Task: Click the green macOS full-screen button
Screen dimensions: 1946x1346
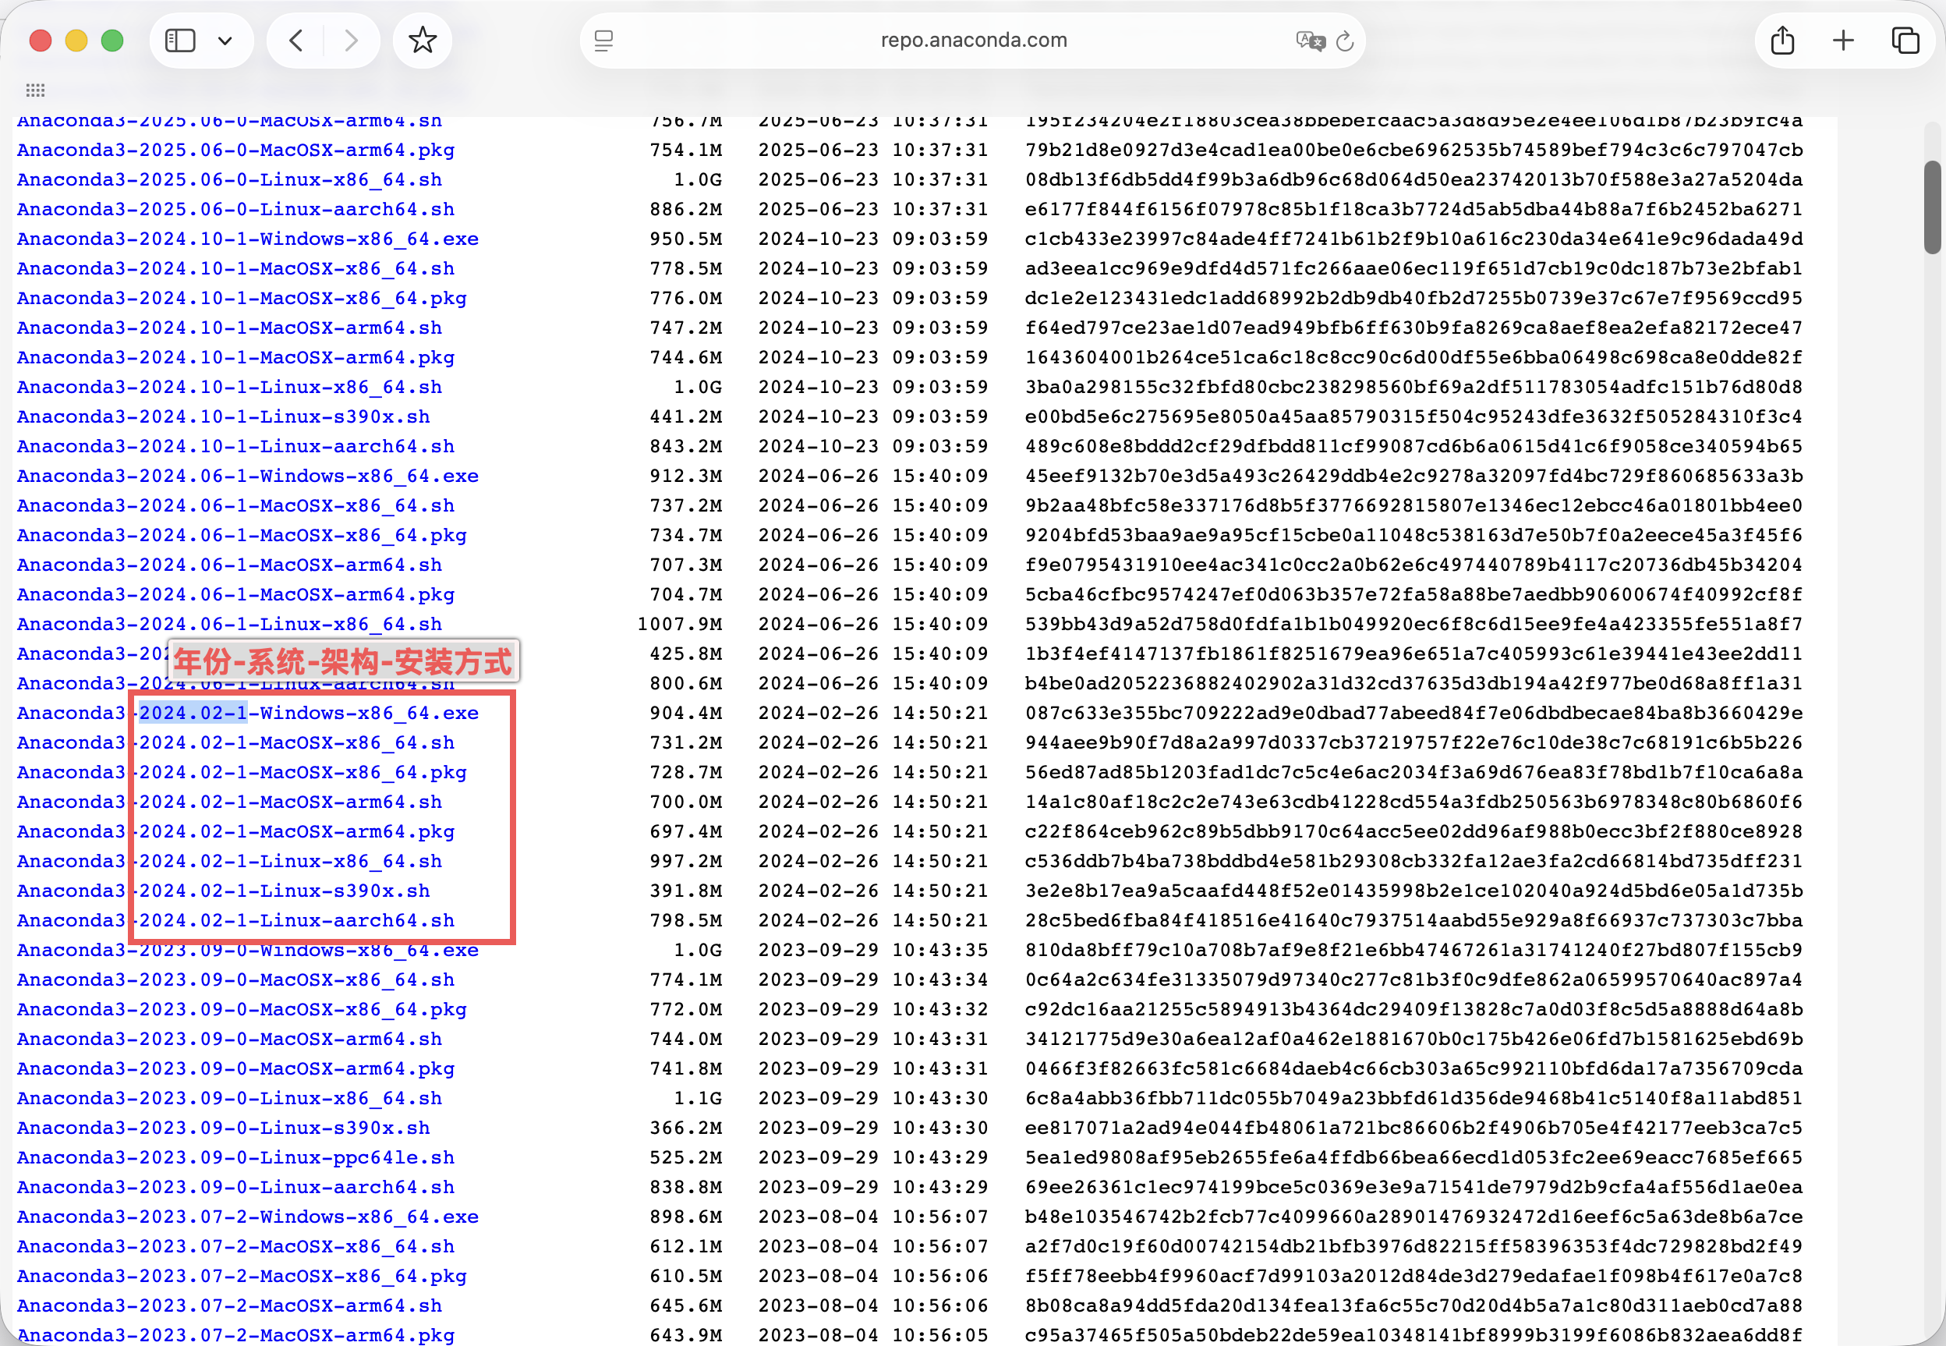Action: 112,41
